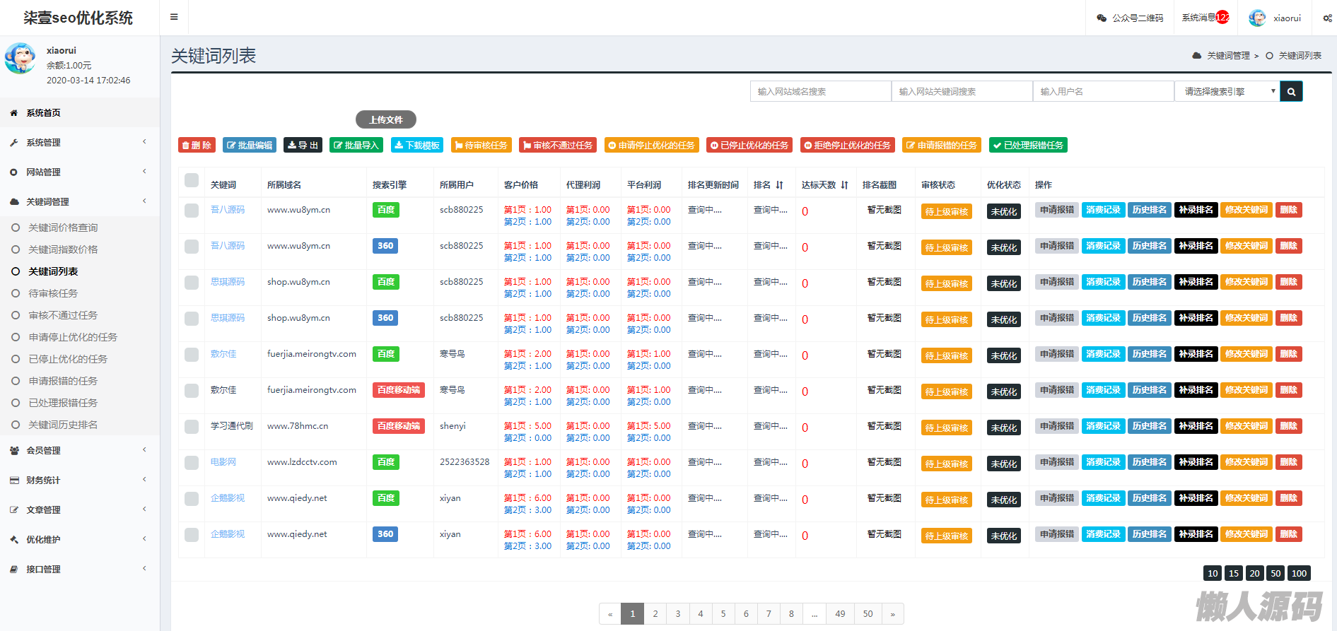
Task: Toggle the select-all checkbox in table header
Action: coord(192,180)
